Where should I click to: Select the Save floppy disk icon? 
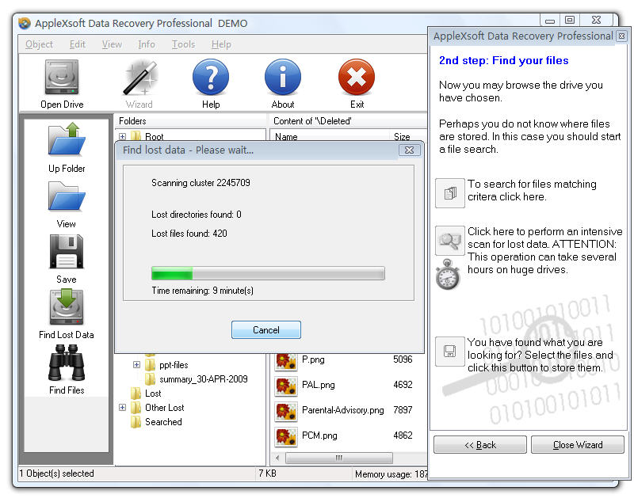(67, 252)
